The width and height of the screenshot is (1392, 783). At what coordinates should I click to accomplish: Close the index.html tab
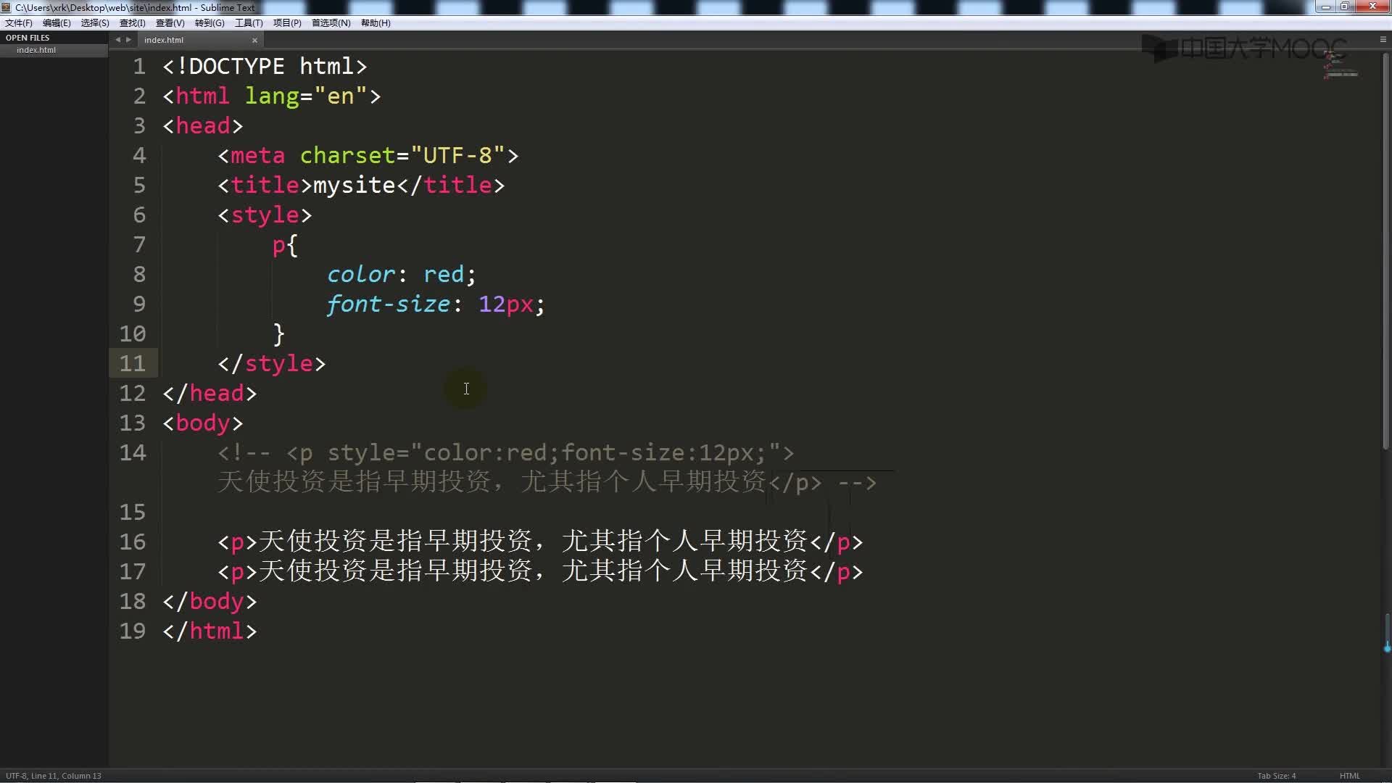(254, 41)
